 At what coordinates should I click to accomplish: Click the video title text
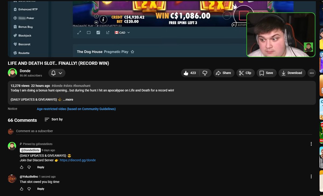coord(58,63)
